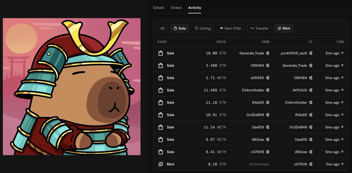Switch to the Details tab
This screenshot has width=352, height=173.
(x=159, y=8)
